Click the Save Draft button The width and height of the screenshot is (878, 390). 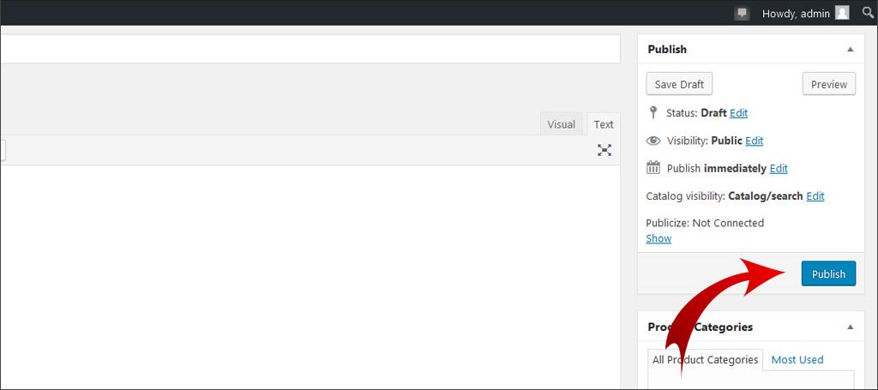[x=679, y=84]
